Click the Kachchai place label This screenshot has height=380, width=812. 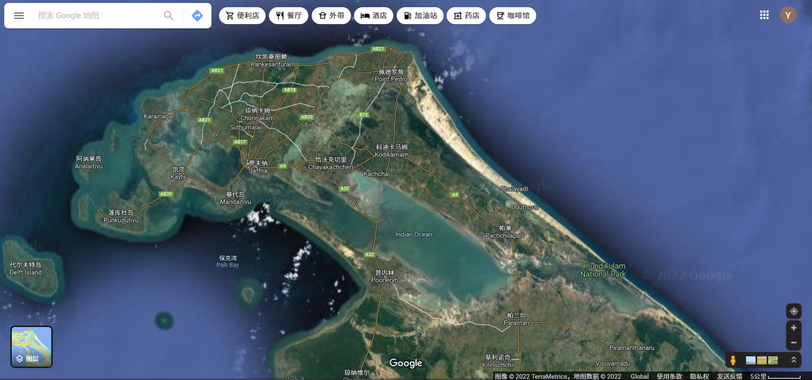pos(377,173)
